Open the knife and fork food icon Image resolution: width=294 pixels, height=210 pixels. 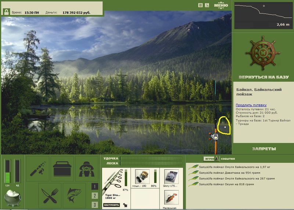click(x=50, y=196)
